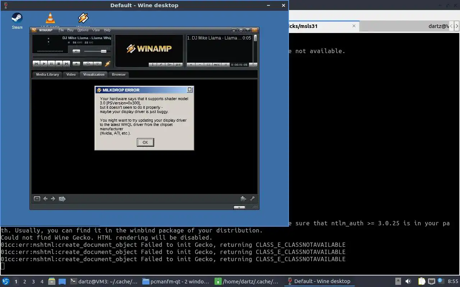This screenshot has height=287, width=460.
Task: Click show desktop icon in taskbar
Action: [62, 281]
